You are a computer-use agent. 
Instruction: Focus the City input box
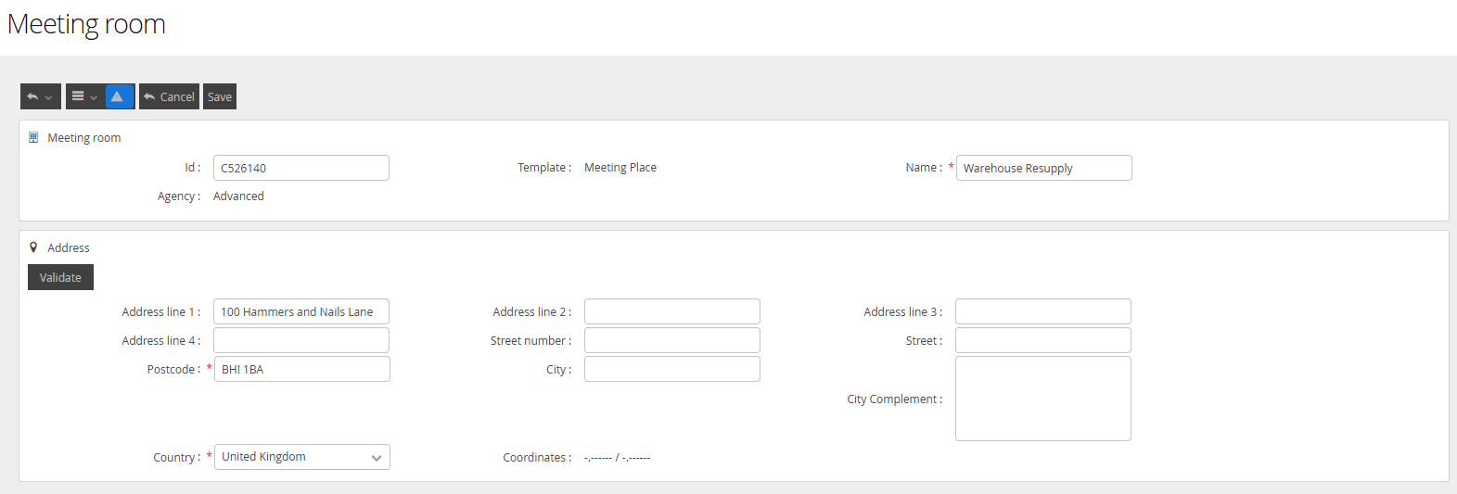coord(671,369)
